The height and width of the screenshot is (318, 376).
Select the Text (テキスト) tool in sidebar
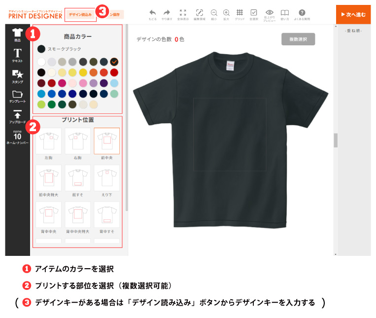tap(18, 55)
